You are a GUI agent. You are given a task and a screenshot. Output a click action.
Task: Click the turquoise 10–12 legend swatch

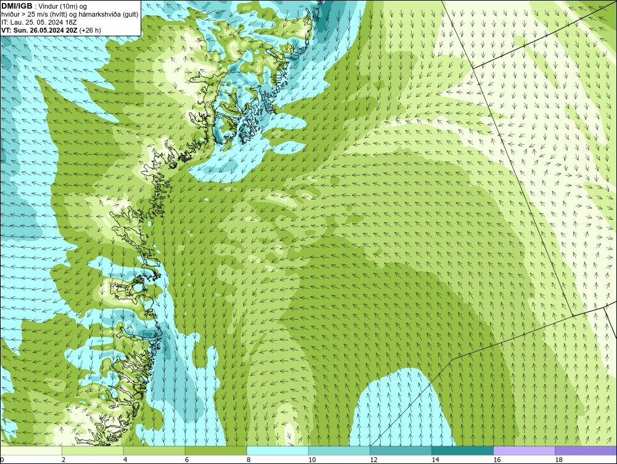(x=339, y=450)
